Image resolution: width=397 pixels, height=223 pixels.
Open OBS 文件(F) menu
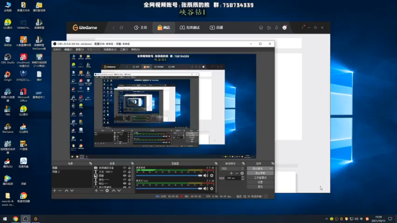pyautogui.click(x=57, y=50)
